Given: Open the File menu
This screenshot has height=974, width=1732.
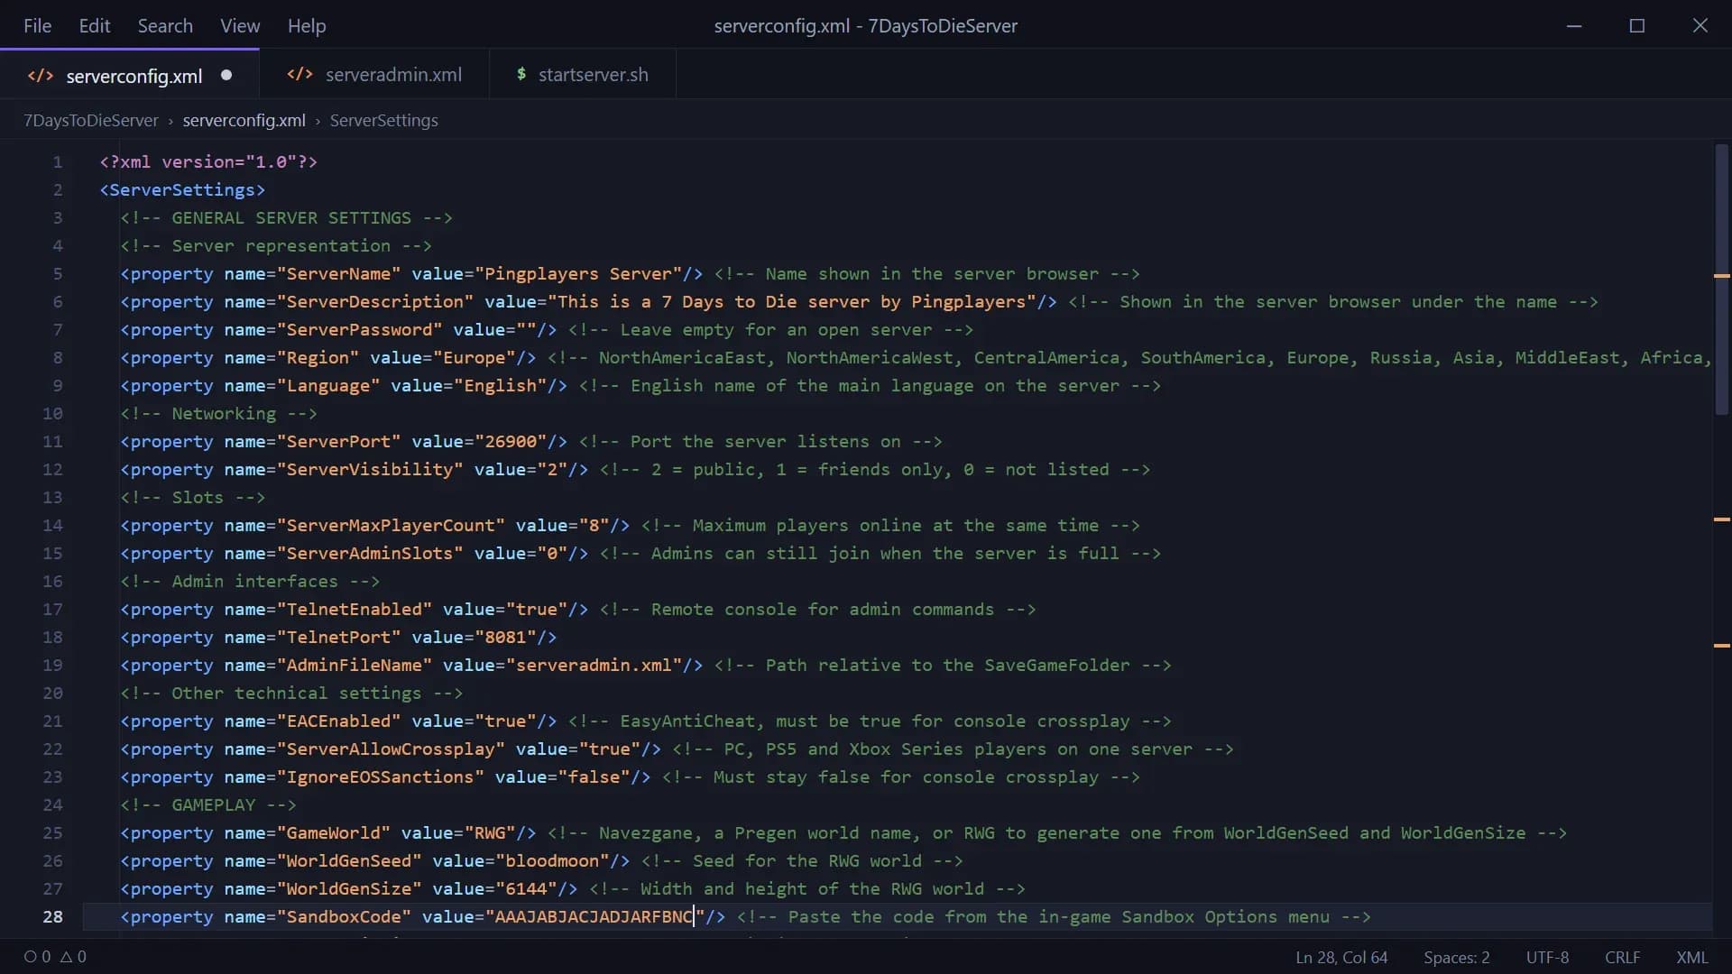Looking at the screenshot, I should 37,25.
